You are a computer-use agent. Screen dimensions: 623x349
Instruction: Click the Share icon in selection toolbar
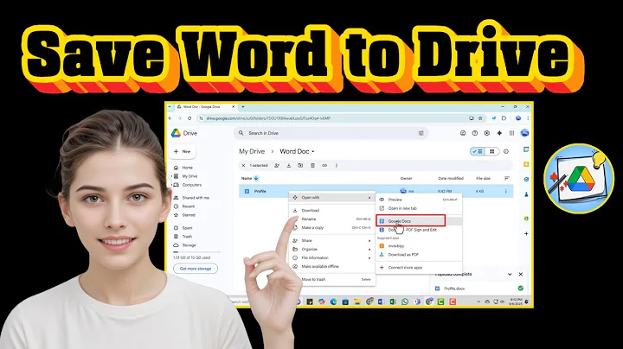pos(277,165)
